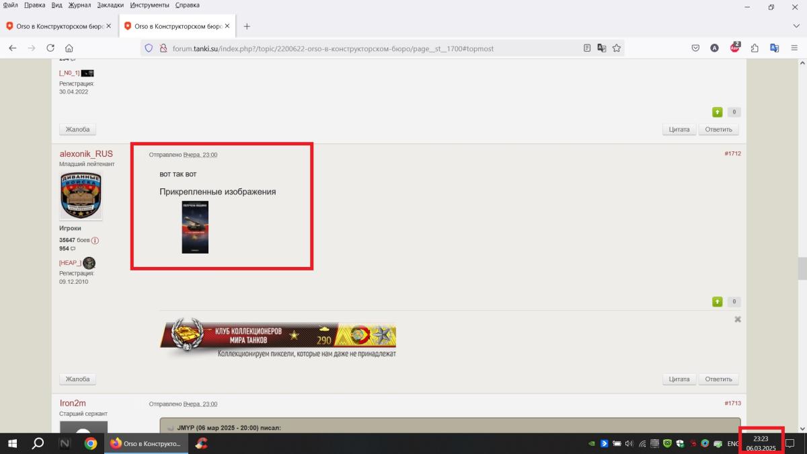Viewport: 807px width, 454px height.
Task: Click the Firefox taskbar window button
Action: [x=145, y=443]
